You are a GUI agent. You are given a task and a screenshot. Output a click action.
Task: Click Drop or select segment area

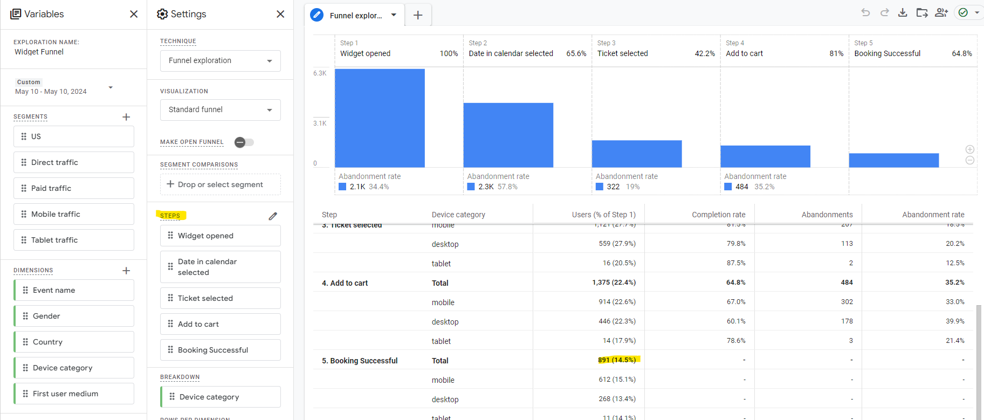(221, 184)
